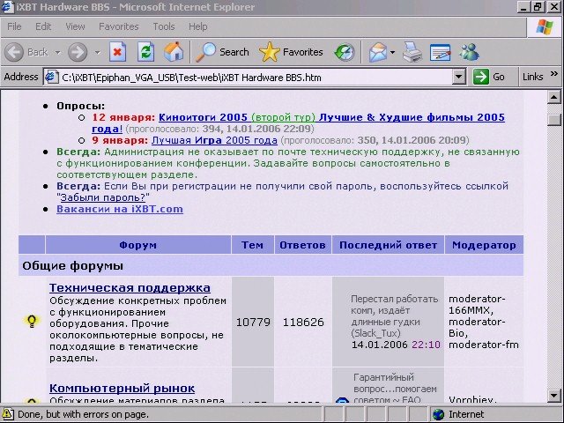Image resolution: width=564 pixels, height=423 pixels.
Task: Expand the Mail button dropdown arrow
Action: pos(392,53)
